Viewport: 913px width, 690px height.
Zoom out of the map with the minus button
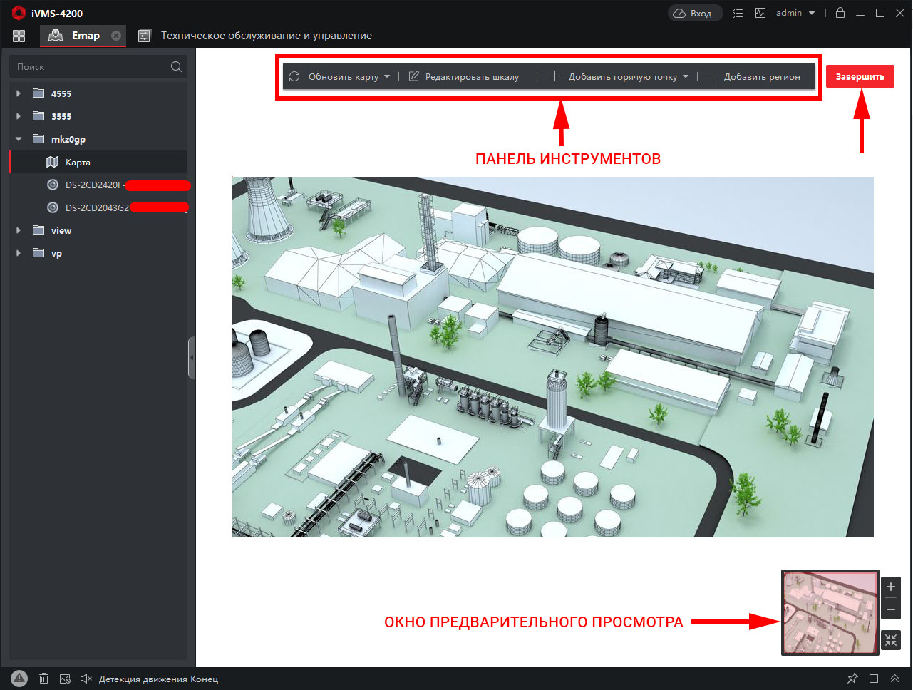[x=891, y=609]
